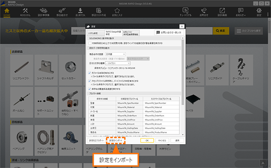The image size is (271, 168).
Task: Confirm with the OK button
Action: tap(147, 140)
